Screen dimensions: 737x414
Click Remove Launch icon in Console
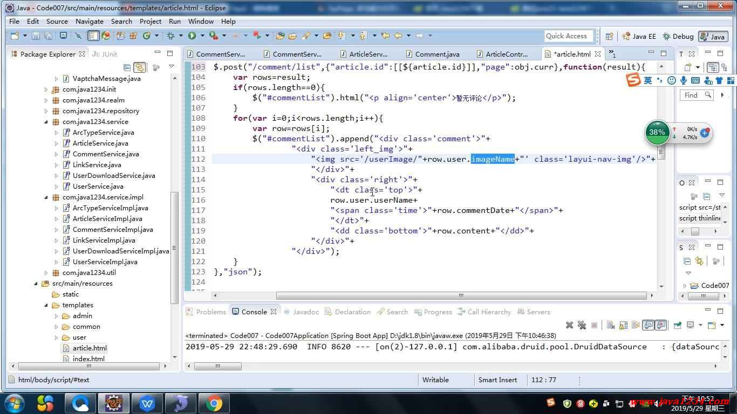pos(569,325)
